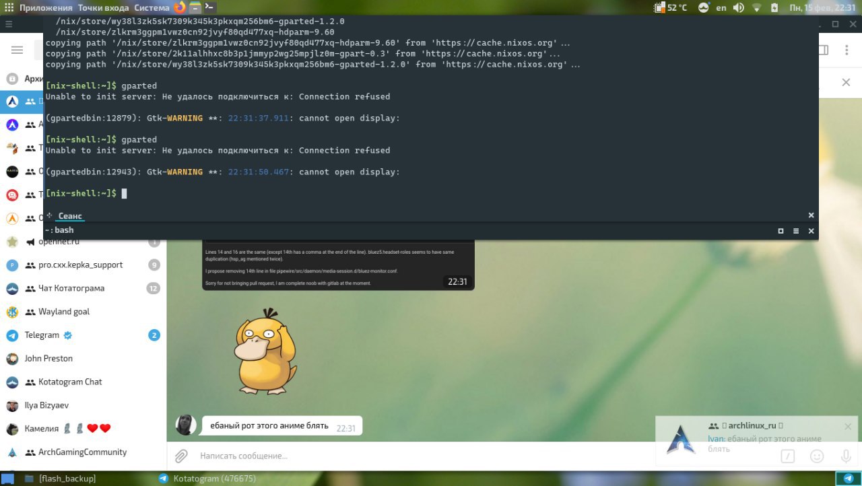Image resolution: width=862 pixels, height=486 pixels.
Task: Maximize the bash terminal pane
Action: click(x=781, y=230)
